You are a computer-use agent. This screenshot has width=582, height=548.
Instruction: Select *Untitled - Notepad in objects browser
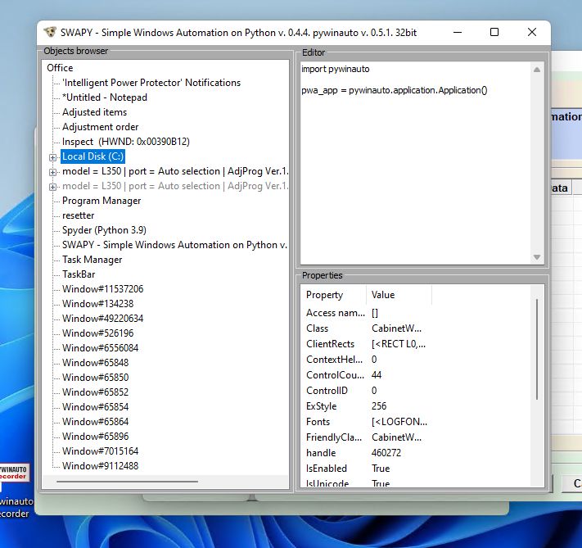(105, 97)
